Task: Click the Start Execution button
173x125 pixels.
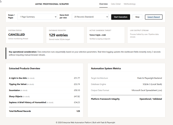Action: pyautogui.click(x=121, y=17)
